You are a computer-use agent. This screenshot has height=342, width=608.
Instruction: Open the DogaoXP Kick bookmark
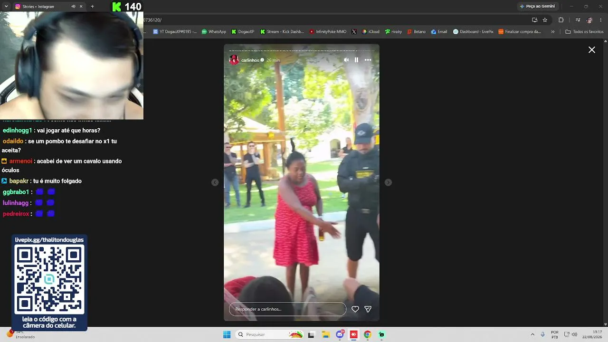[x=243, y=32]
